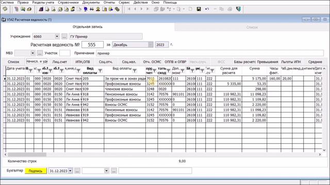
Task: Click the yellow Подпись button
Action: (36, 171)
